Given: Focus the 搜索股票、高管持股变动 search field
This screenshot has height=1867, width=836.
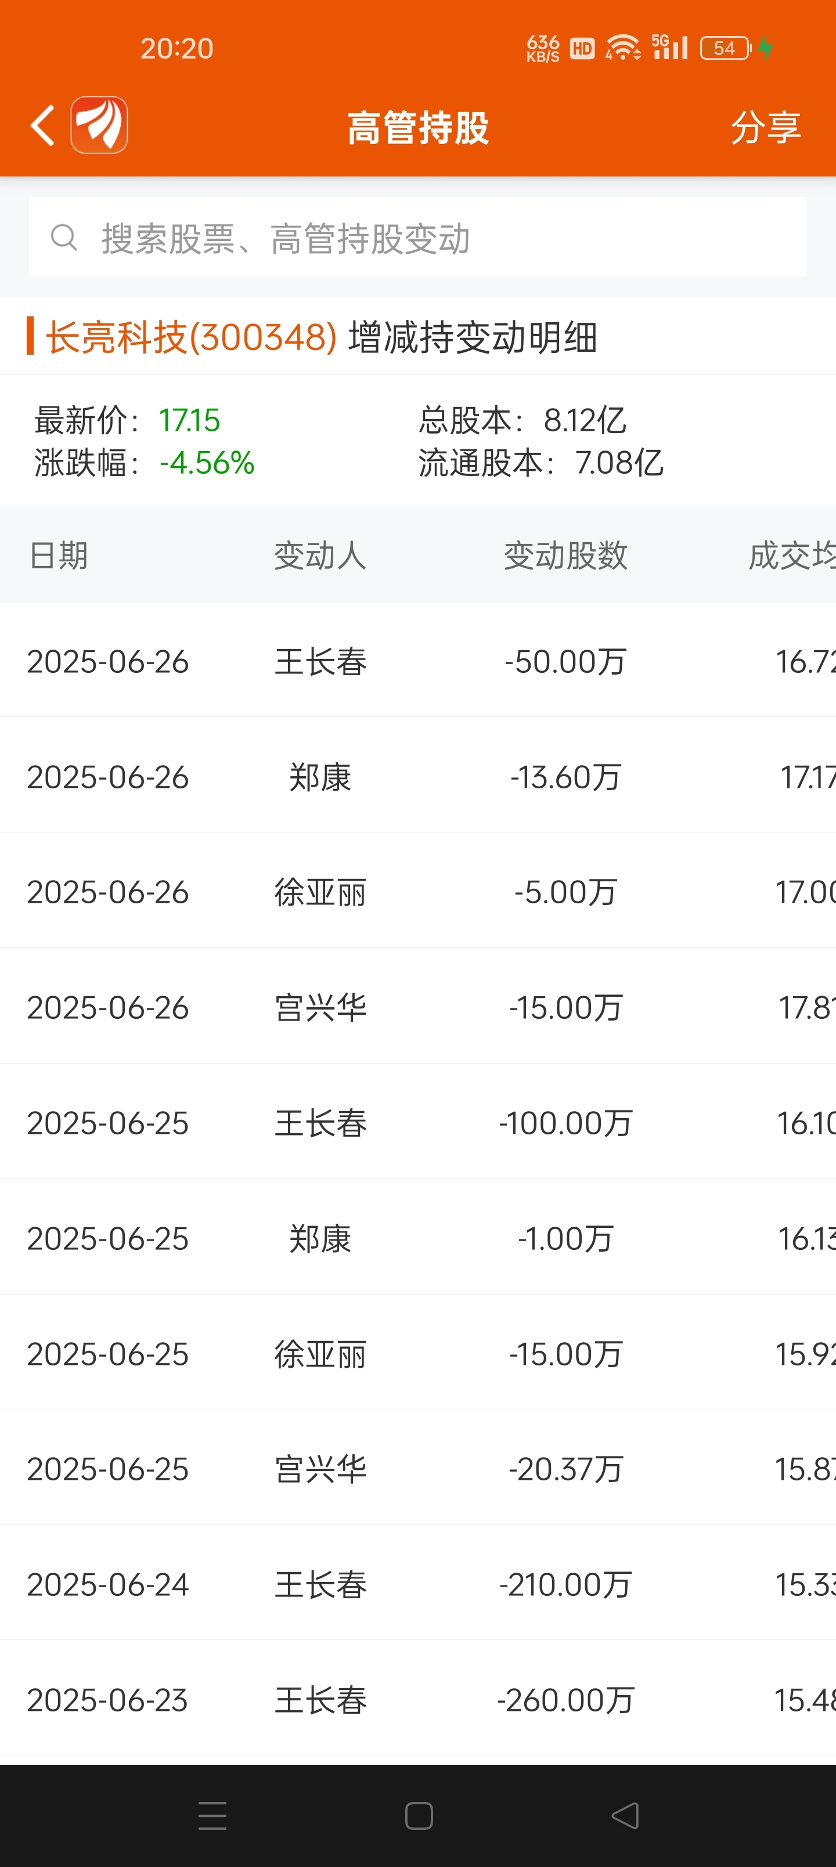Looking at the screenshot, I should tap(417, 237).
